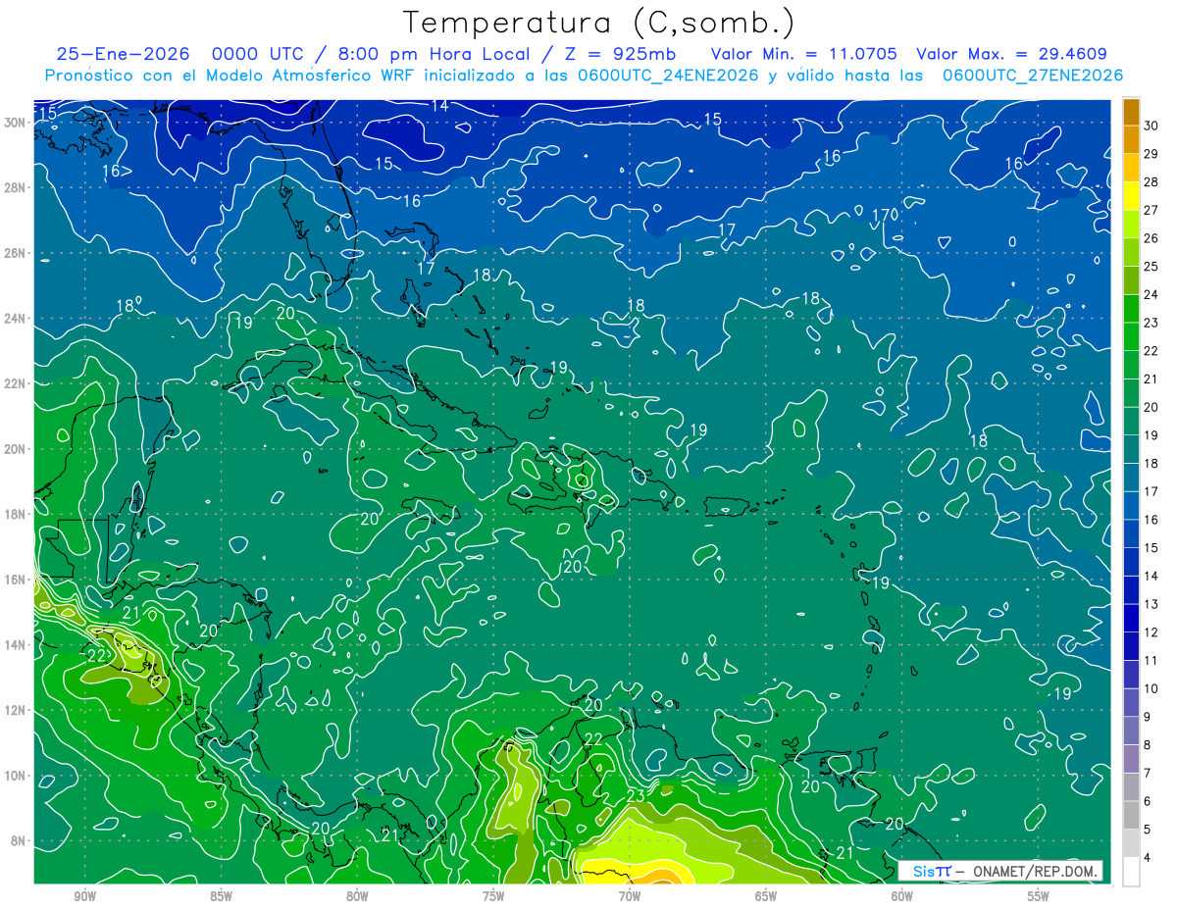This screenshot has height=909, width=1177.
Task: Click the '30N' latitude axis label
Action: [x=15, y=123]
